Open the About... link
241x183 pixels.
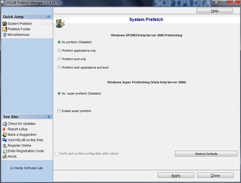pyautogui.click(x=13, y=157)
